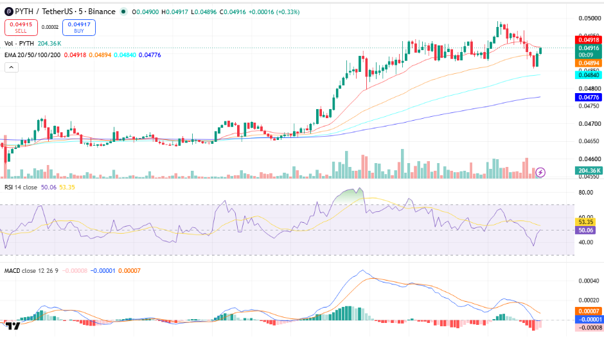Click the pink -0.00008 MACD axis label
This screenshot has height=339, width=604.
(588, 328)
